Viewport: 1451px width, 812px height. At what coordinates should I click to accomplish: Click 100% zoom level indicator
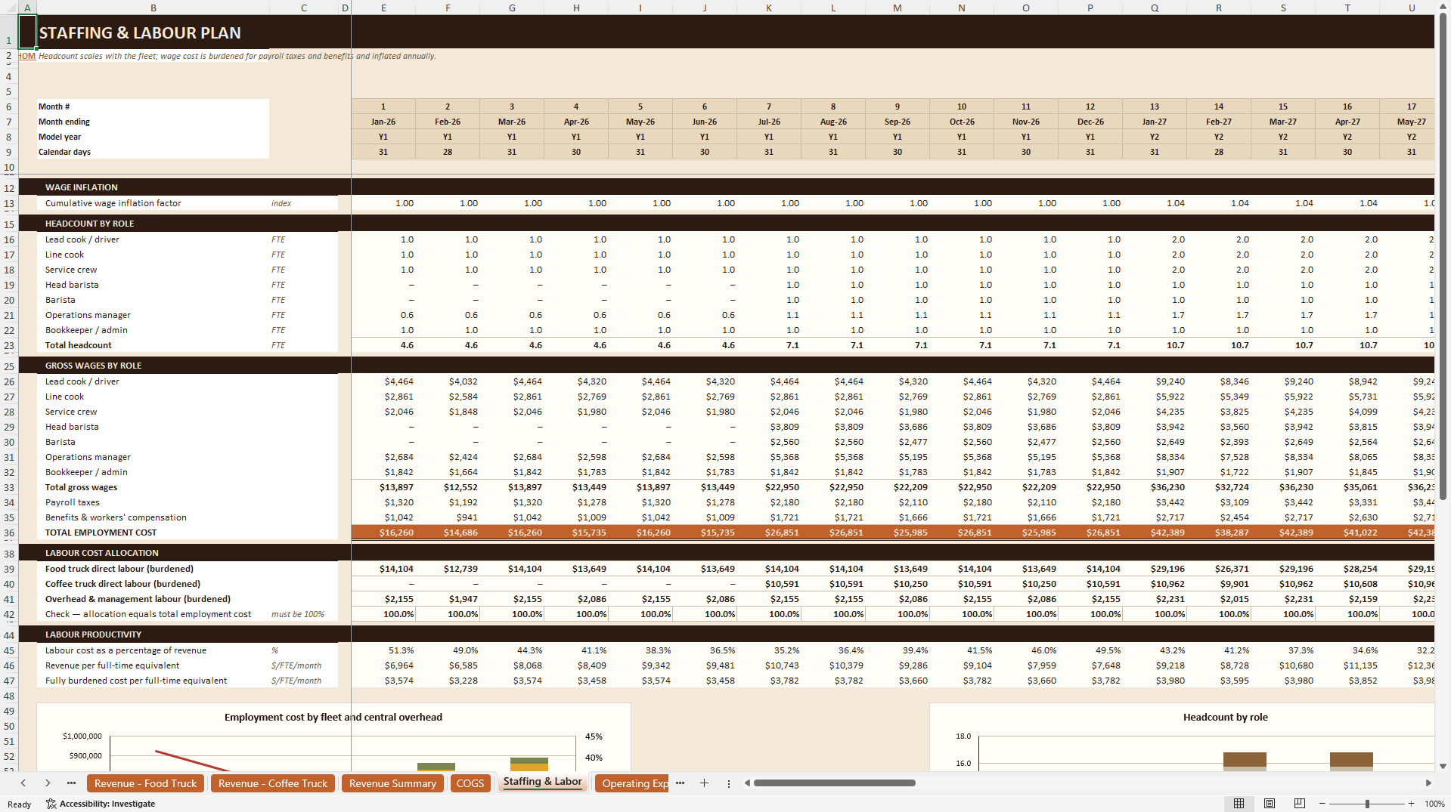pyautogui.click(x=1434, y=804)
